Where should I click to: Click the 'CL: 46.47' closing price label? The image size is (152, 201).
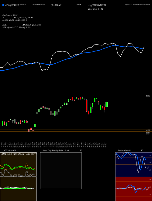(x=56, y=5)
